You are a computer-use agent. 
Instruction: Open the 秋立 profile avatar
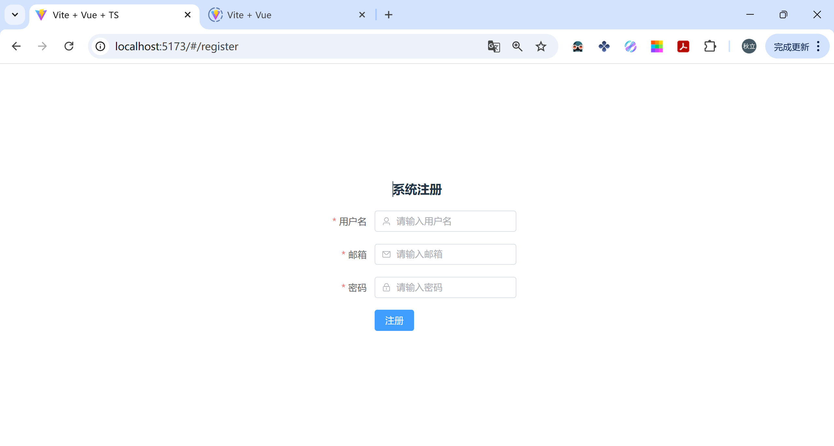749,47
